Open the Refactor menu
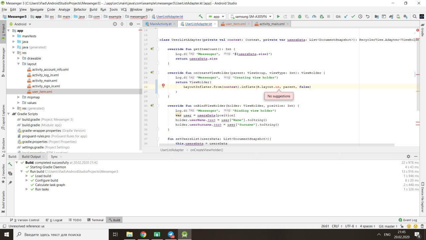This screenshot has height=240, width=426. click(80, 10)
